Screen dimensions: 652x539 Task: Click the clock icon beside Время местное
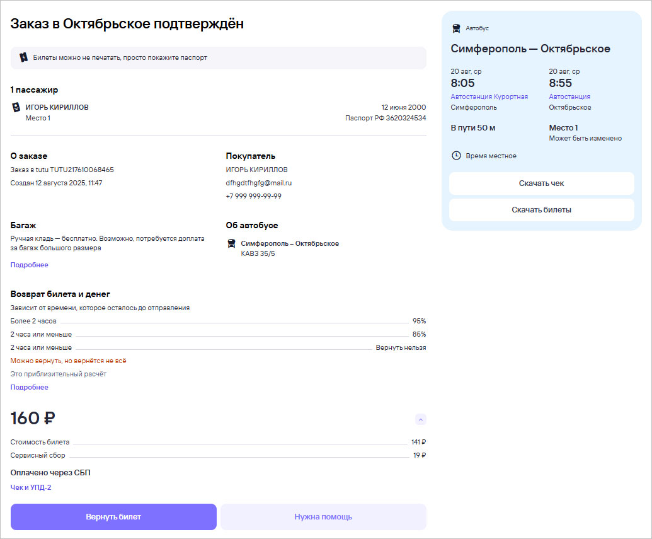click(456, 156)
